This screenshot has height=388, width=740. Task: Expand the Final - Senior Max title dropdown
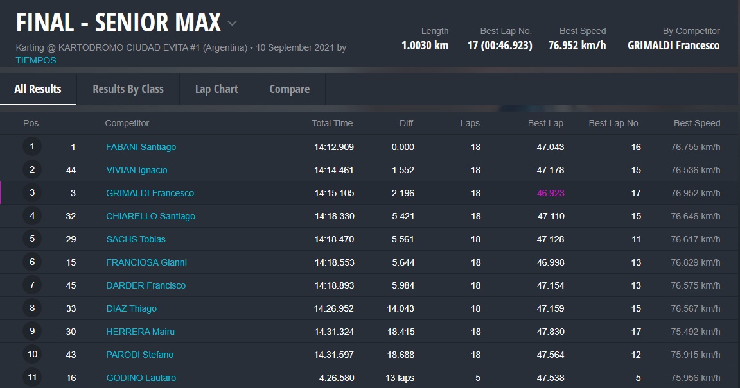233,24
